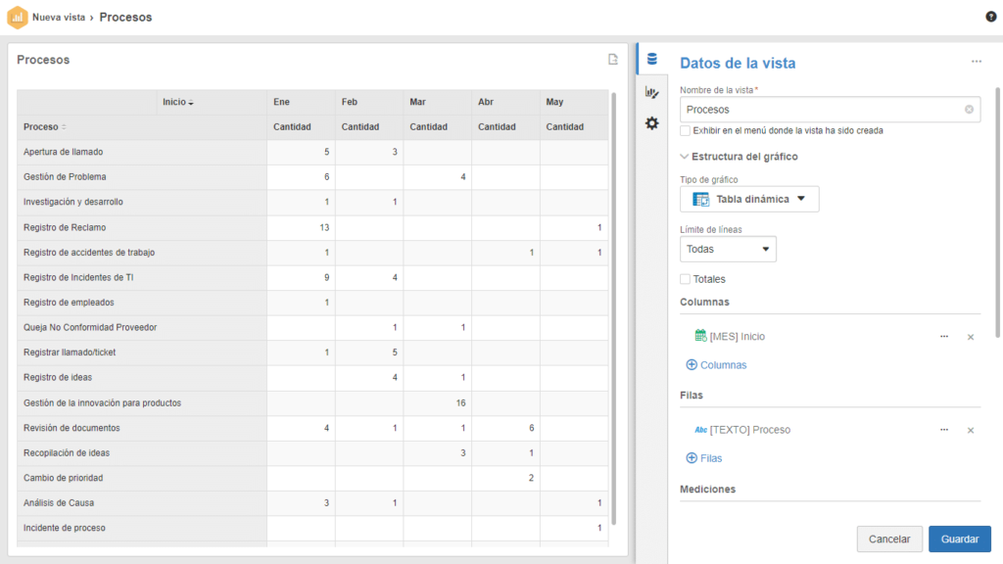This screenshot has width=1003, height=564.
Task: Open the chart settings tab icon
Action: (x=652, y=92)
